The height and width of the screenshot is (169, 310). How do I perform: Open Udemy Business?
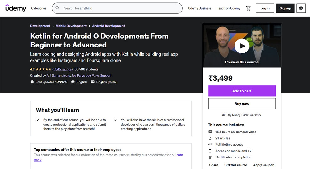click(200, 8)
